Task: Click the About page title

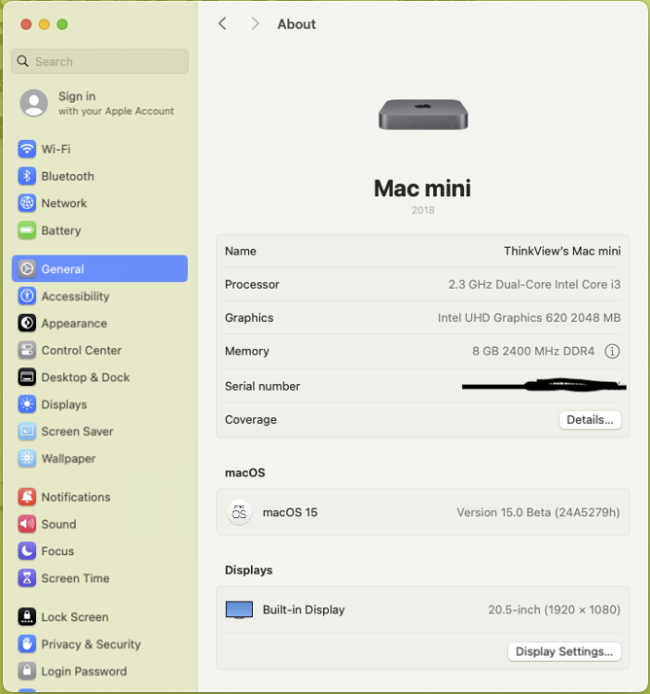Action: pos(296,24)
